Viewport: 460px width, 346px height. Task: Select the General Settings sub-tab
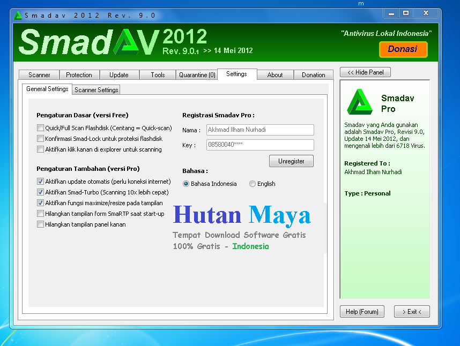pos(47,89)
